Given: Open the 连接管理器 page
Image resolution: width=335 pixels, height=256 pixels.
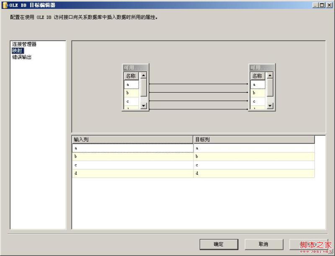Looking at the screenshot, I should [24, 44].
